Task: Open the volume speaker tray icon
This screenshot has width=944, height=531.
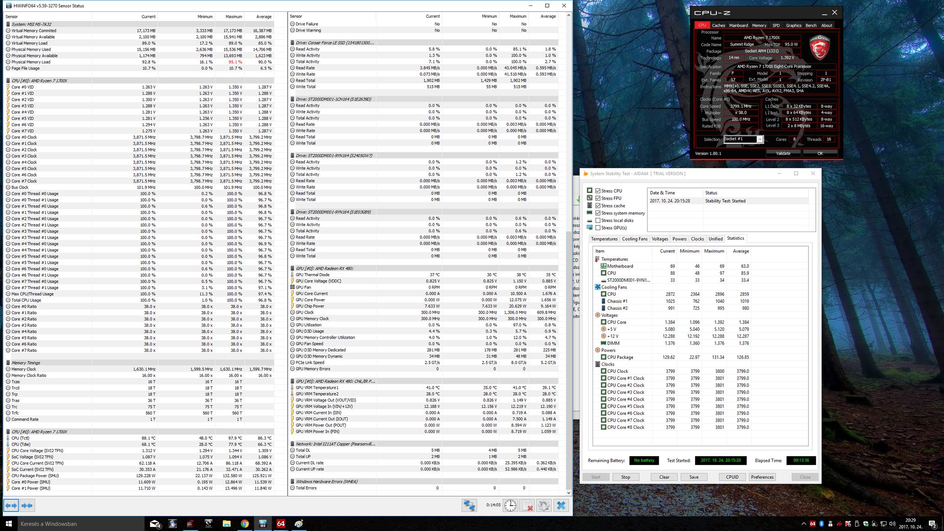Action: (x=892, y=524)
